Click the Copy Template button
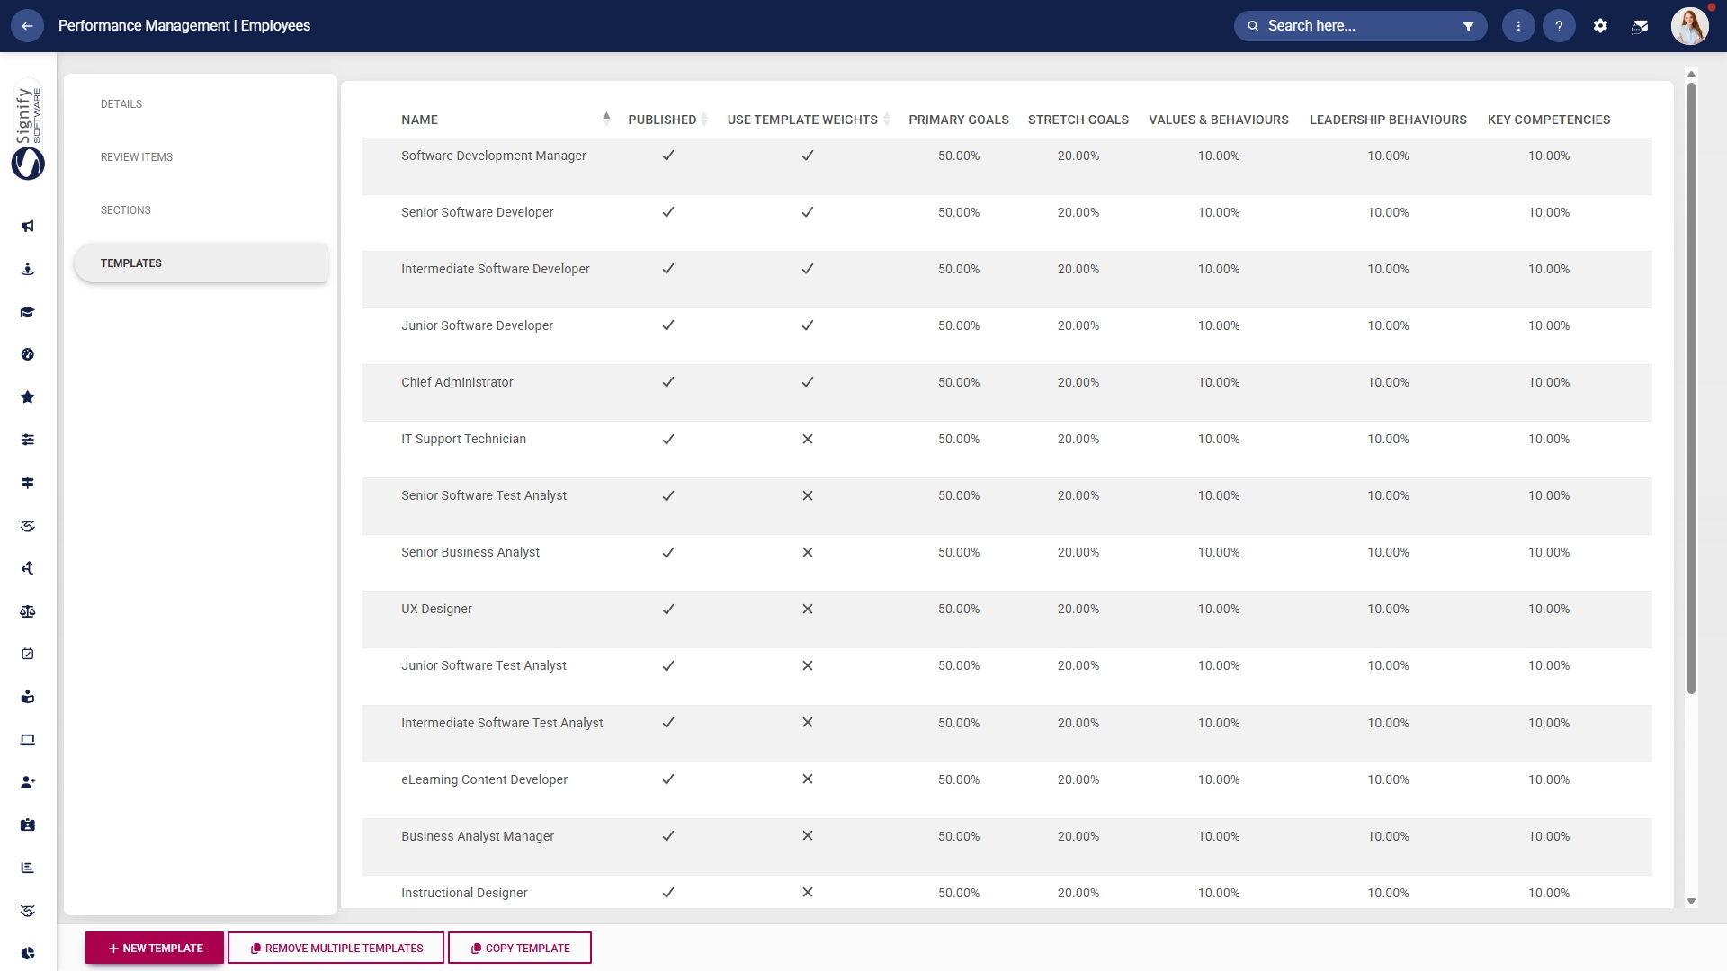This screenshot has width=1727, height=971. click(x=520, y=948)
